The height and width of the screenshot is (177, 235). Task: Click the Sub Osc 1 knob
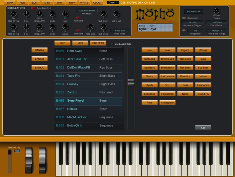(x=103, y=14)
